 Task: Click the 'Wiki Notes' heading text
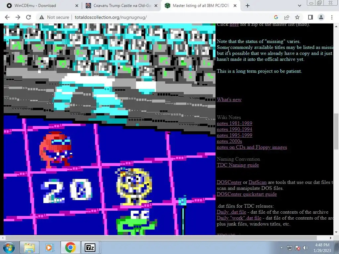click(229, 117)
